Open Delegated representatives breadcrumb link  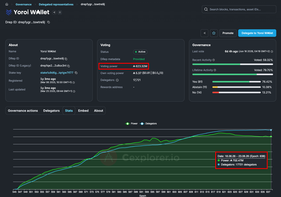pos(56,4)
